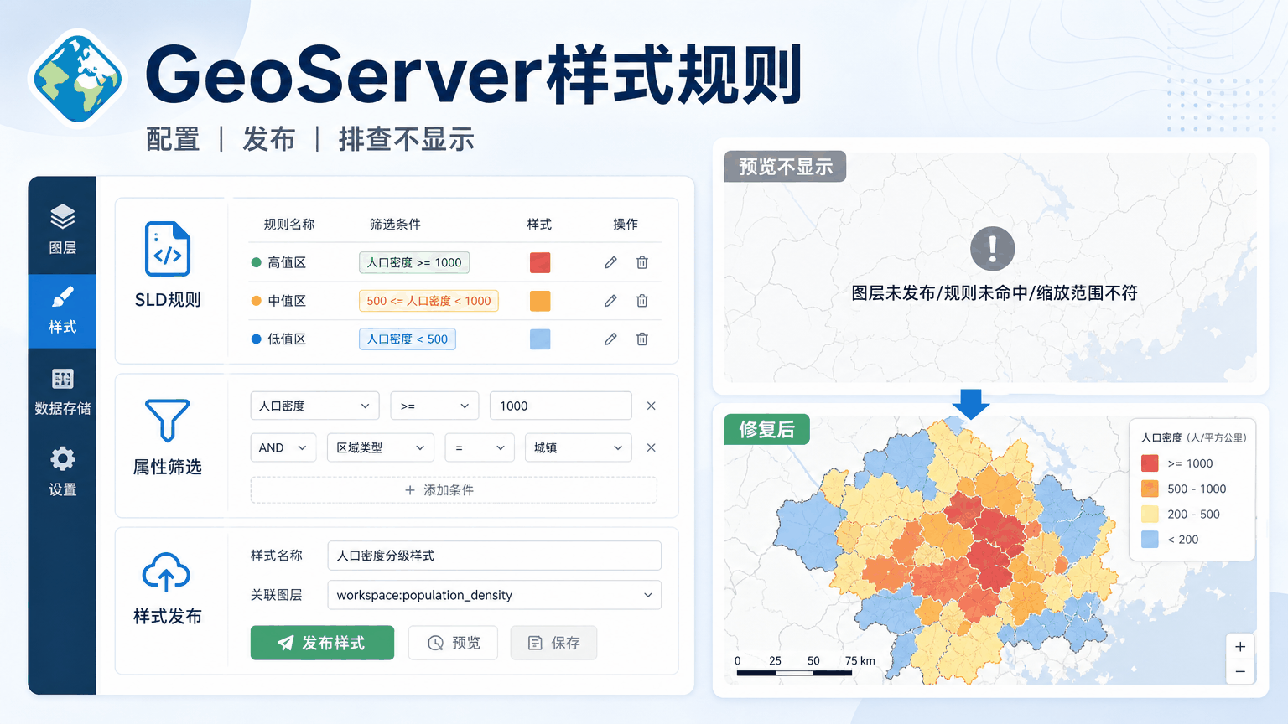This screenshot has width=1288, height=724.
Task: Open the 人口密度 attribute dropdown
Action: point(314,406)
